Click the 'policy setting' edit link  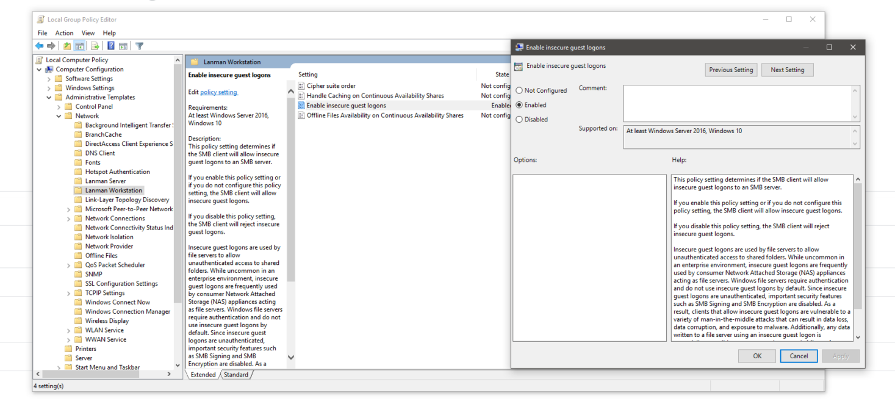click(218, 92)
